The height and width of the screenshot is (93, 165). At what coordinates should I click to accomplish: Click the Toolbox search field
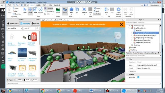click(29, 28)
